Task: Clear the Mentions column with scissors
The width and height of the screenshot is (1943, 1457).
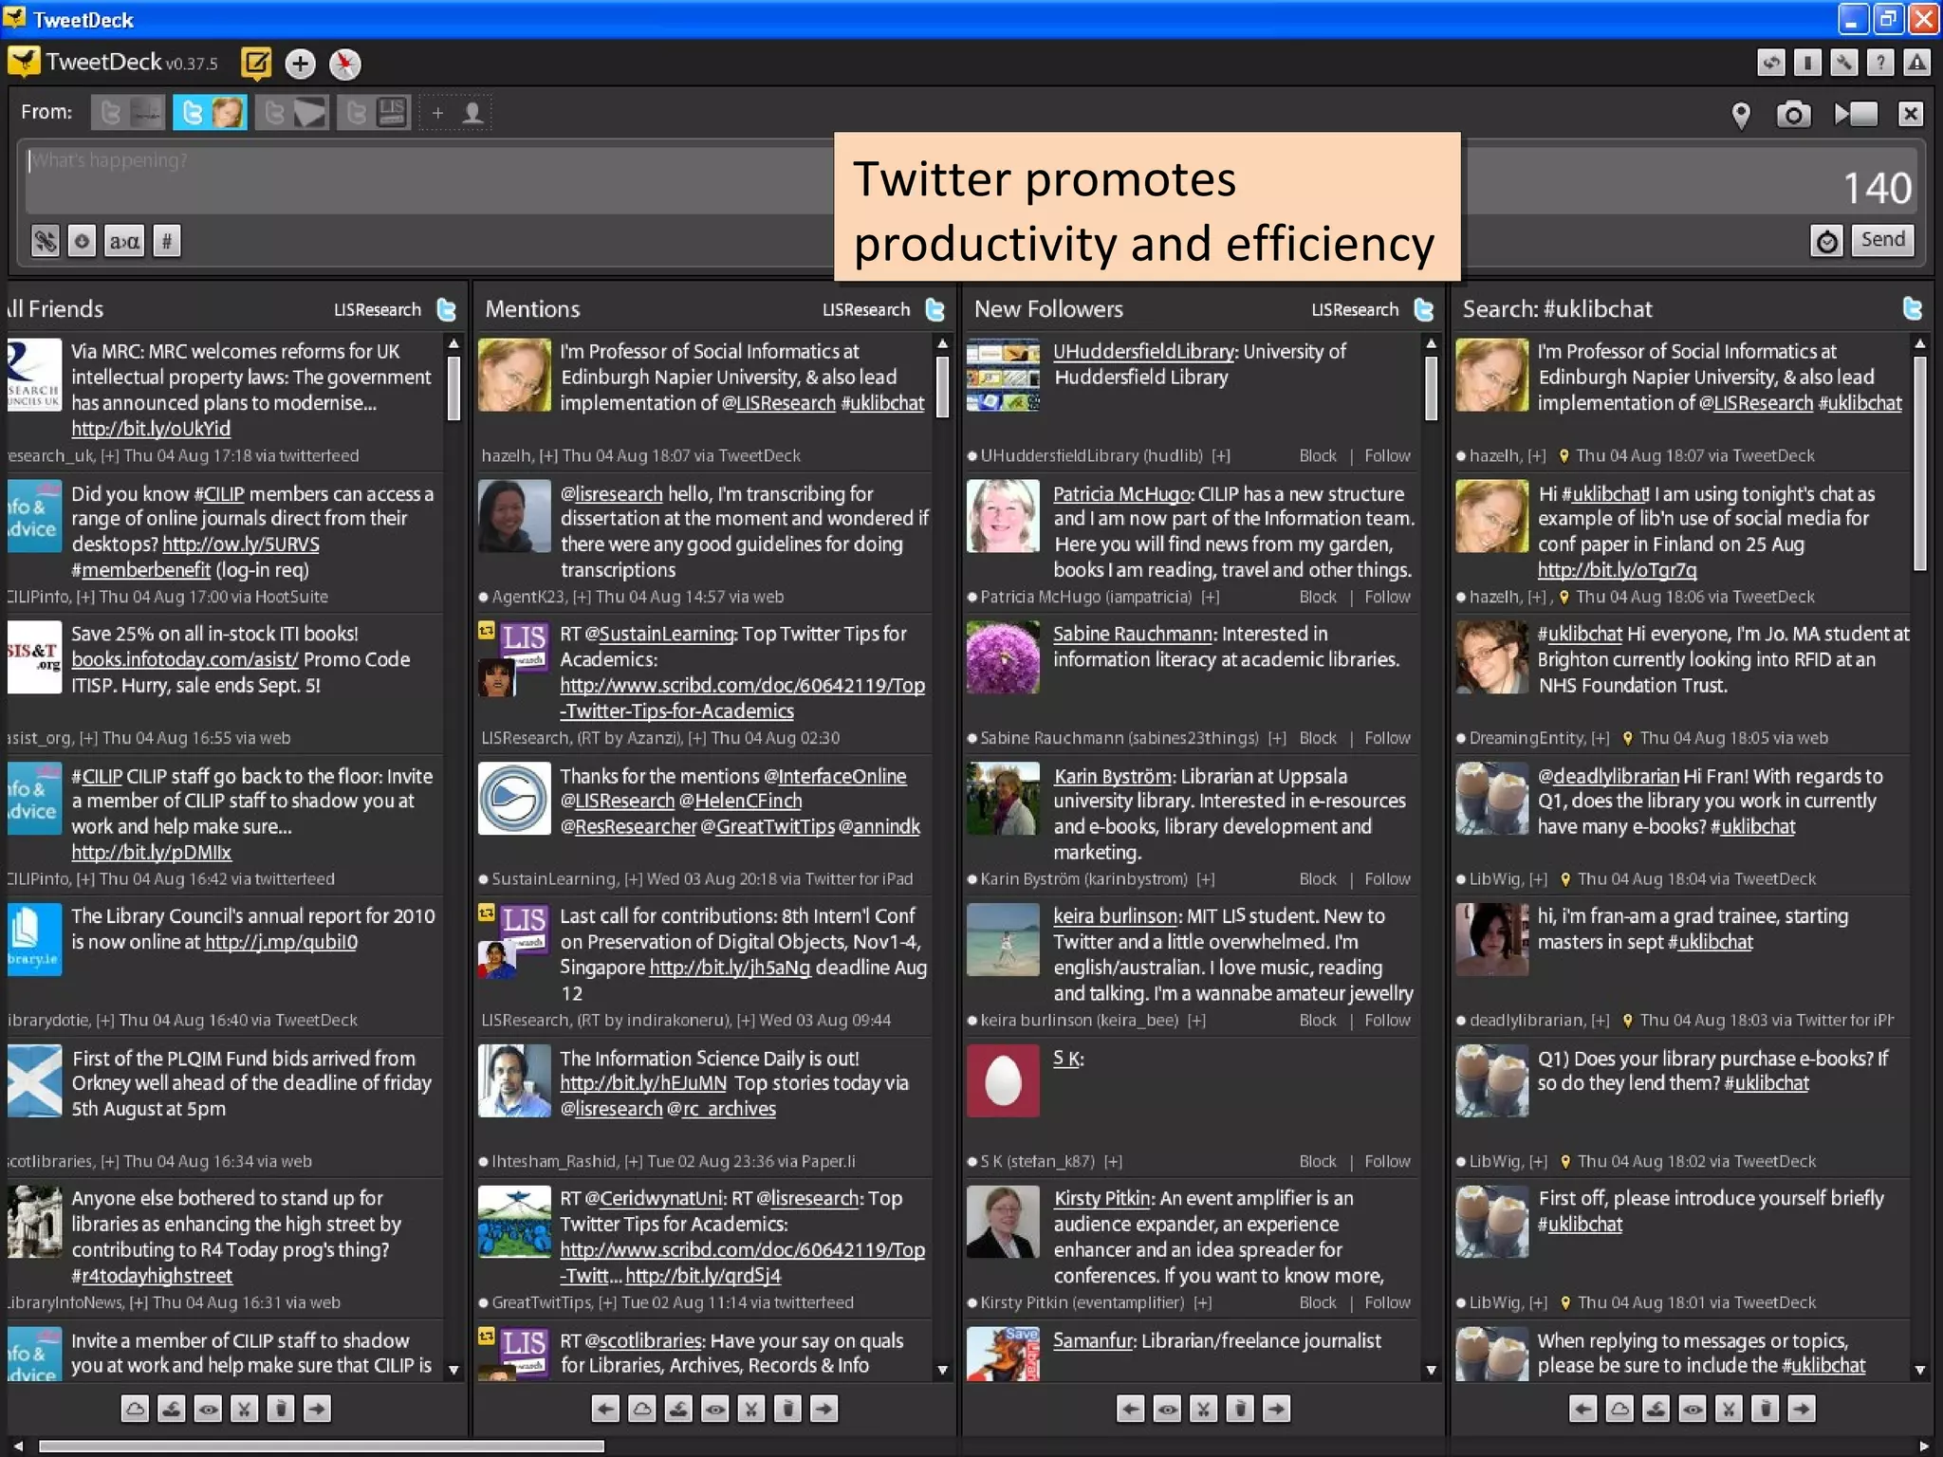Action: pyautogui.click(x=751, y=1409)
